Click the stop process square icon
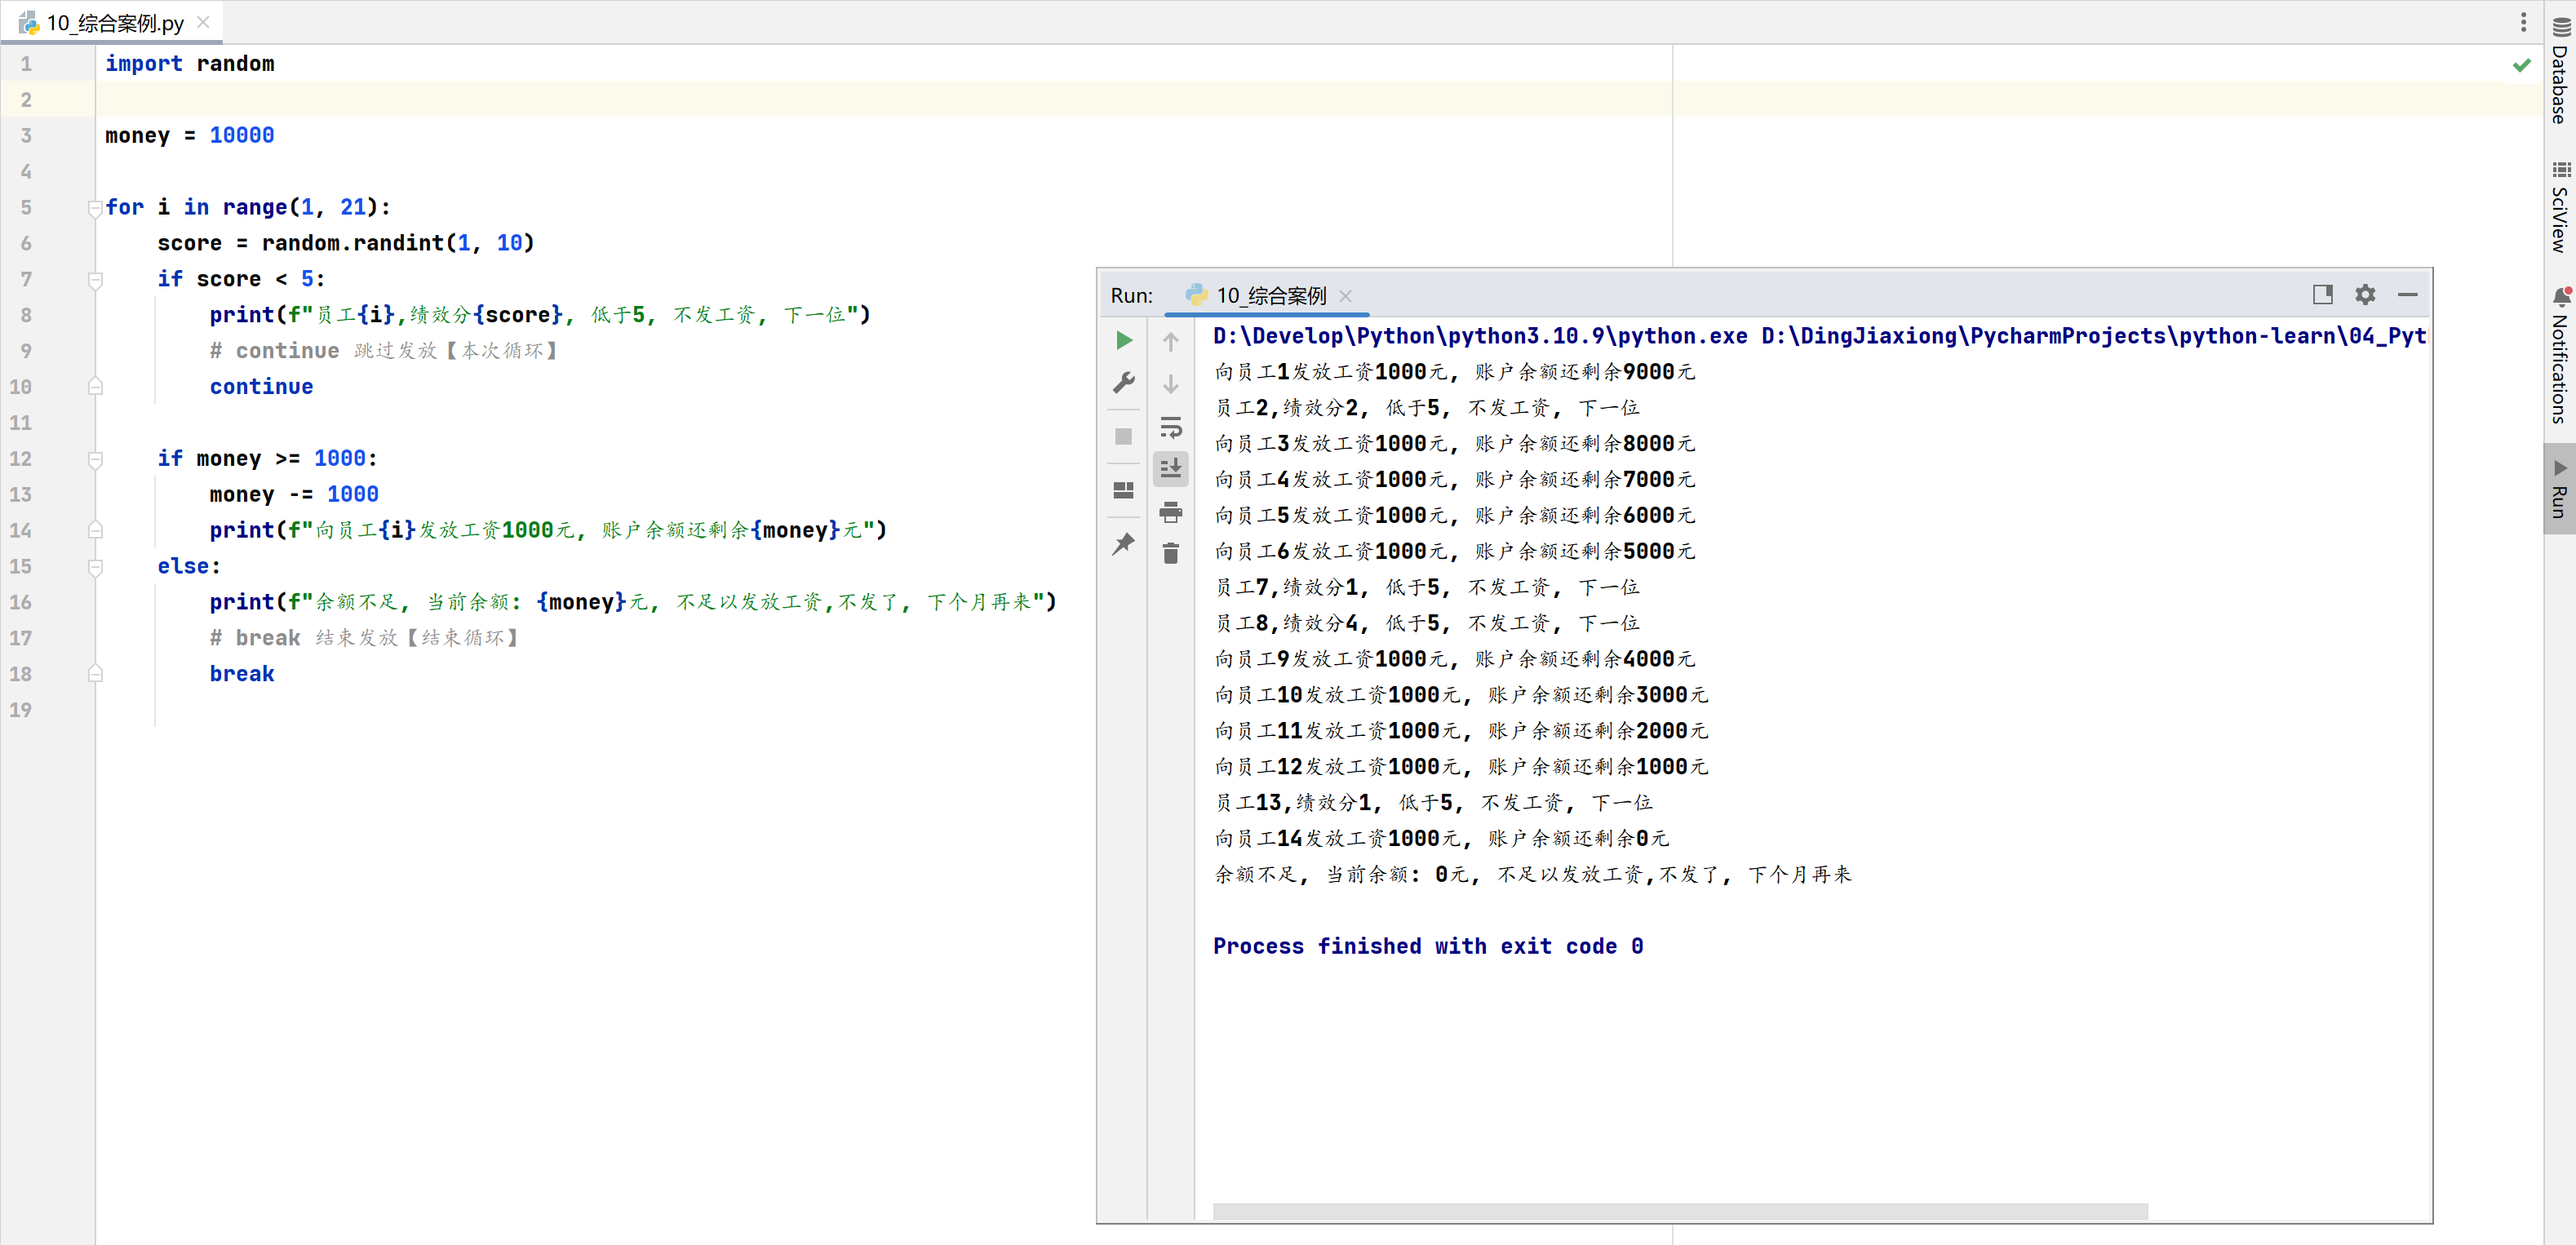The height and width of the screenshot is (1245, 2576). click(x=1123, y=437)
